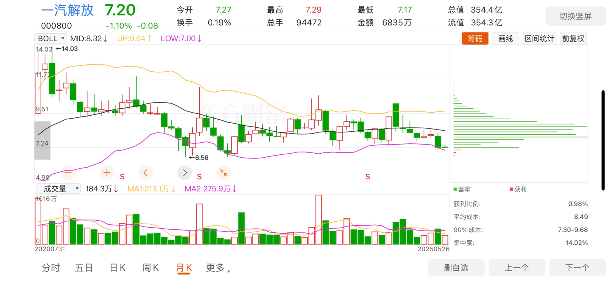Click the 获利比例 value 0.98%
610x281 pixels.
(x=578, y=204)
